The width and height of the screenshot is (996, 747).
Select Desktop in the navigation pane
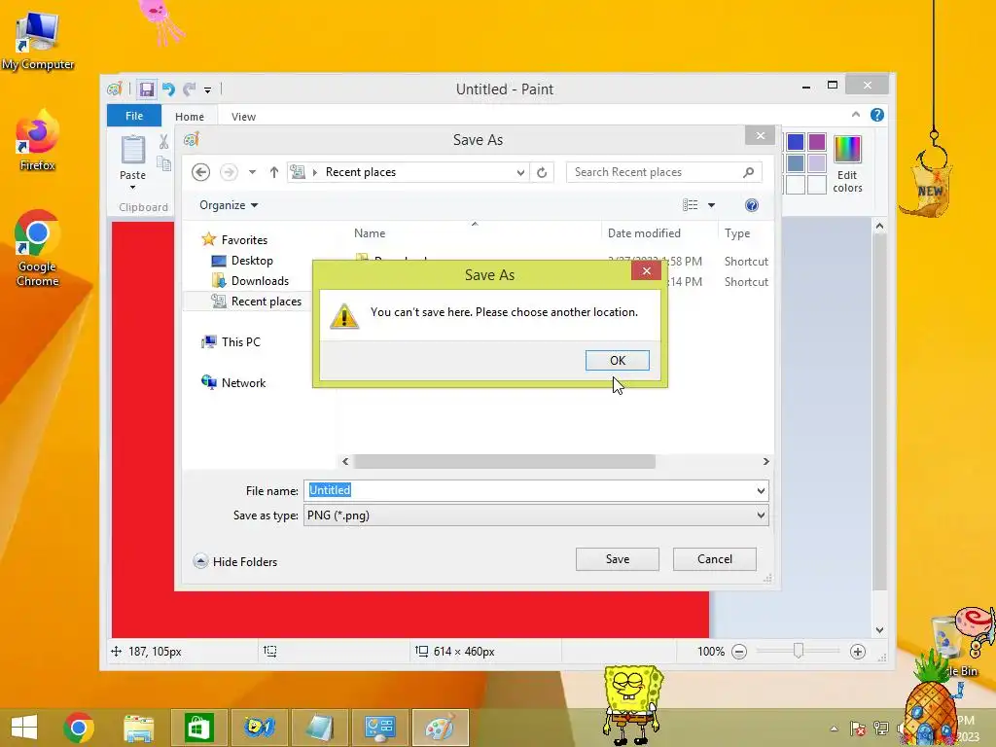pyautogui.click(x=242, y=261)
